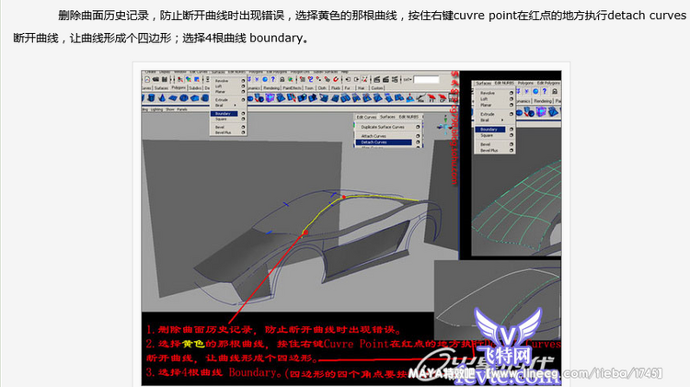690x387 pixels.
Task: Click the white input field in the status line
Action: coord(425,80)
